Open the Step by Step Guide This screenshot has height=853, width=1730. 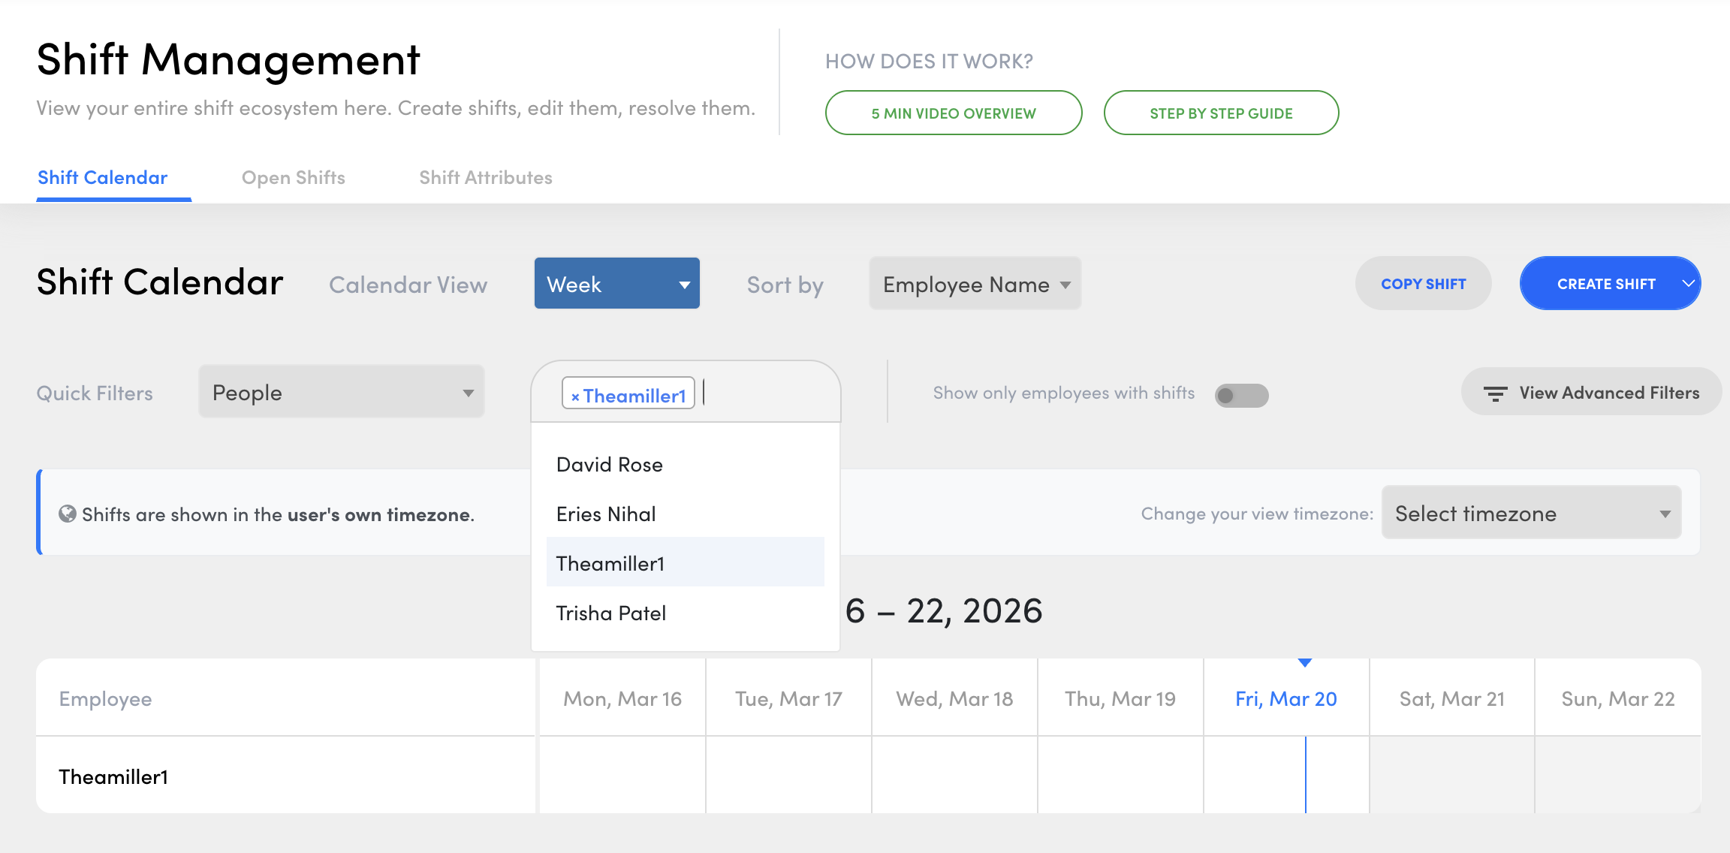coord(1220,113)
